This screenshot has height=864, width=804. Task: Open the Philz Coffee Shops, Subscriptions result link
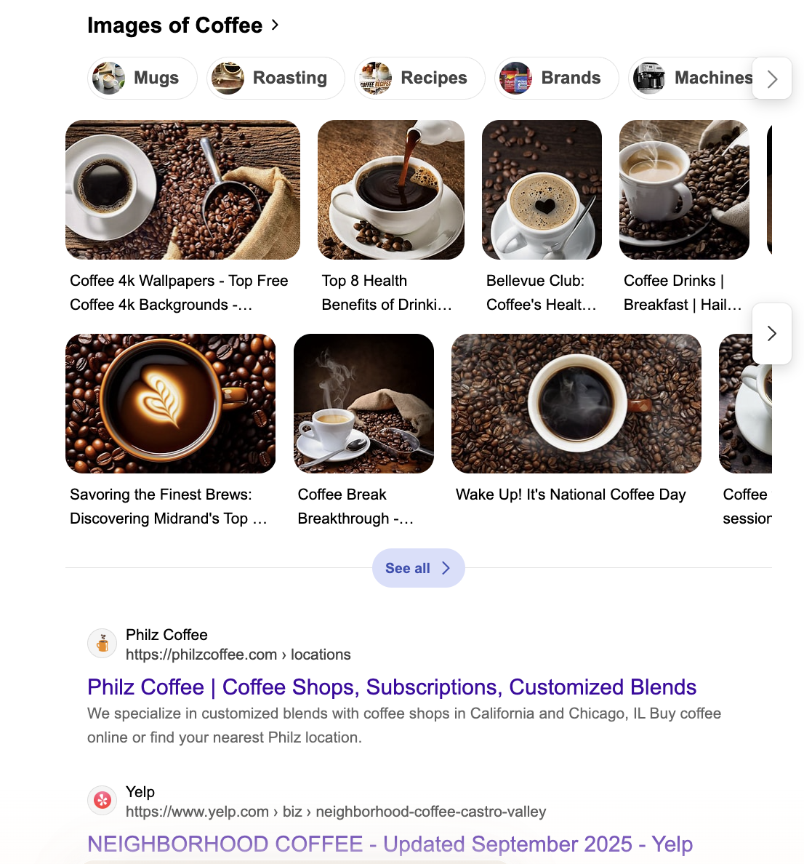392,687
